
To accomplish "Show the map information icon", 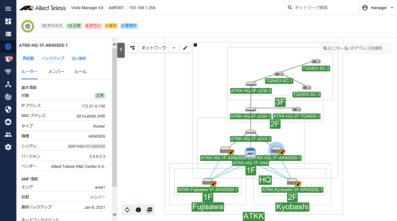I will point(138,210).
